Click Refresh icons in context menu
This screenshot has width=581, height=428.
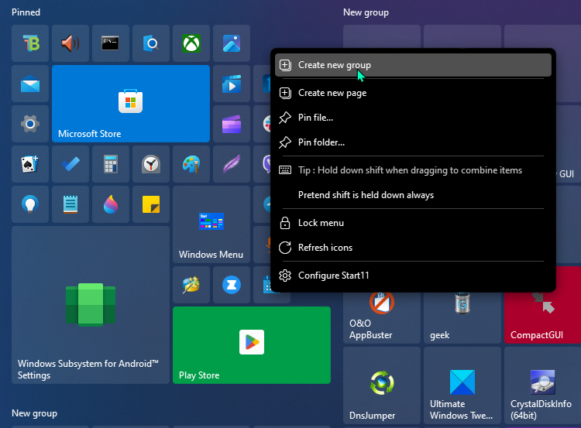413,248
